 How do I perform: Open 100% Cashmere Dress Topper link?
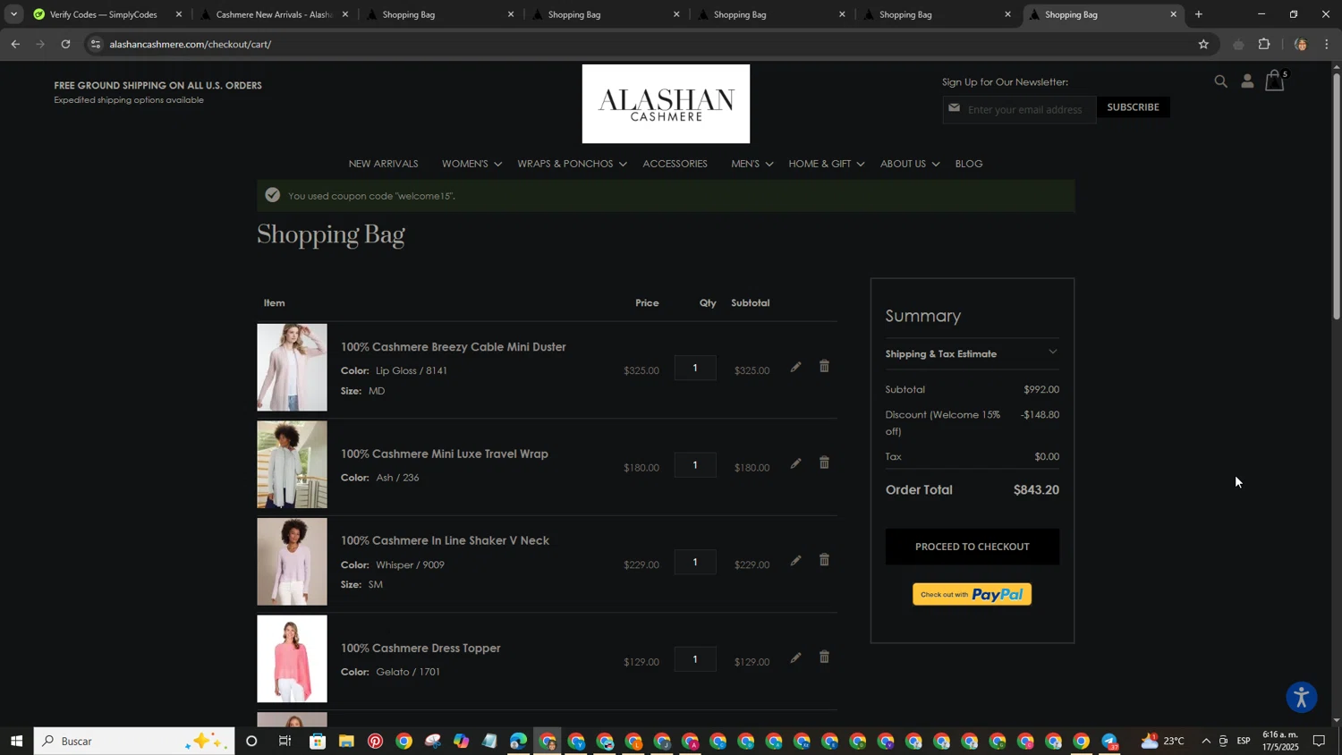(x=420, y=649)
